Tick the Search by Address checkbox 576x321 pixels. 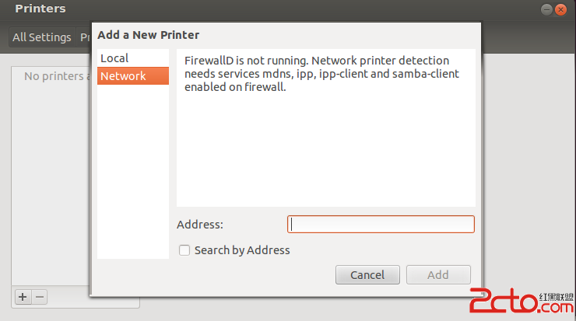[x=184, y=250]
